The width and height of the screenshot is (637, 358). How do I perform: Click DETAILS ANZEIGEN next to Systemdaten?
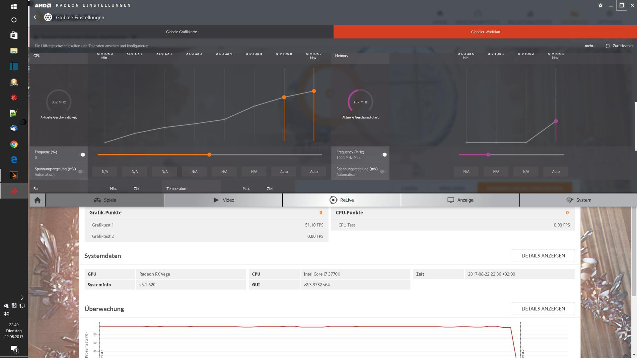543,256
